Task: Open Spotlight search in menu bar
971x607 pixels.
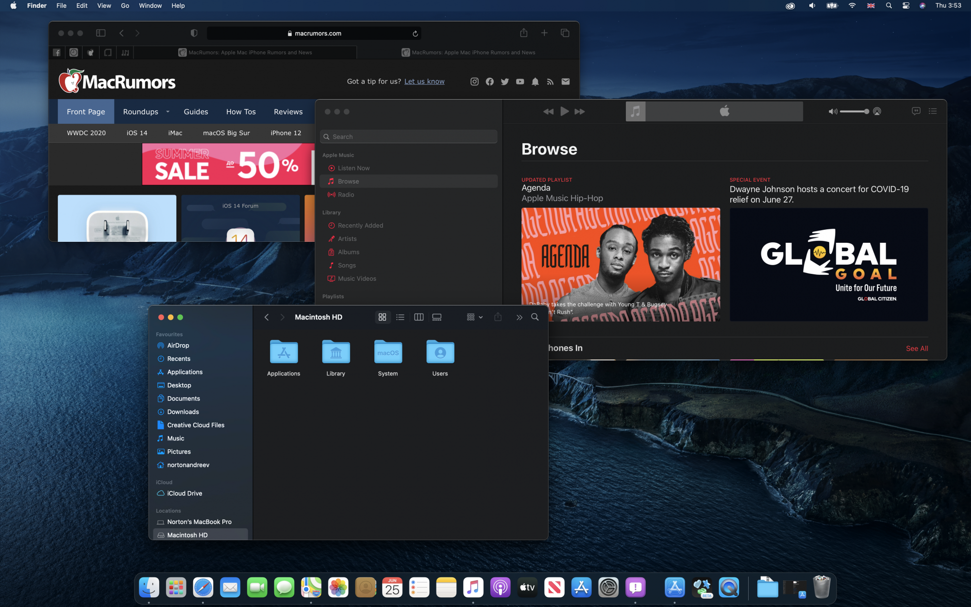Action: click(x=888, y=6)
